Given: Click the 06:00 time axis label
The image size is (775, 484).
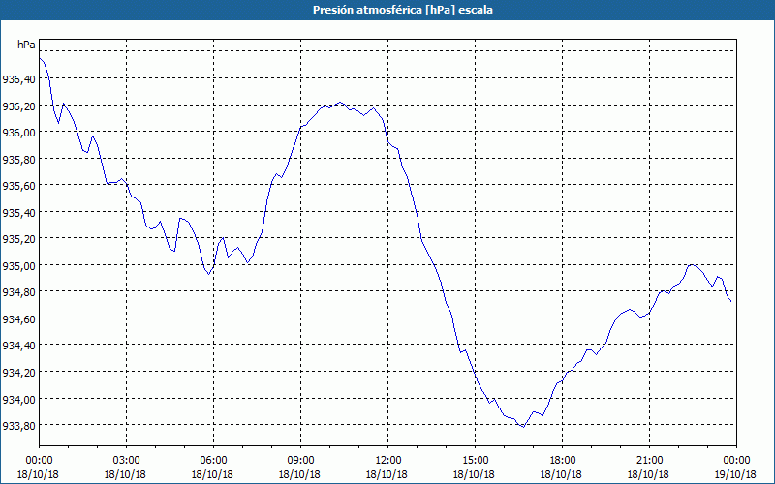Looking at the screenshot, I should [x=213, y=461].
